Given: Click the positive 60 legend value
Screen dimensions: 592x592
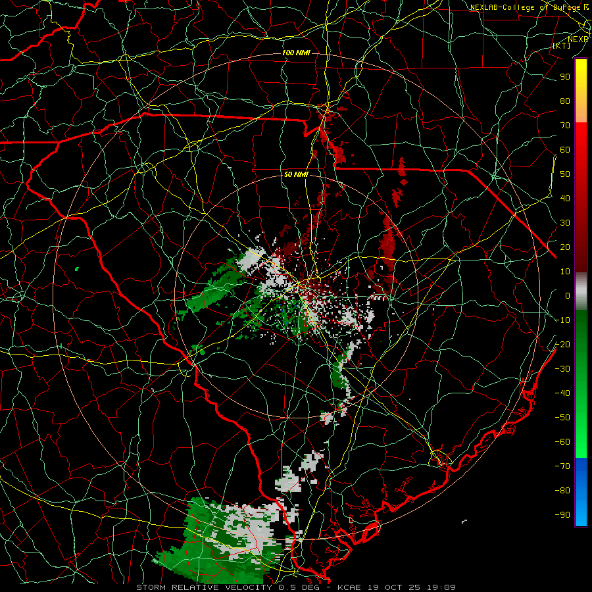Looking at the screenshot, I should [565, 150].
